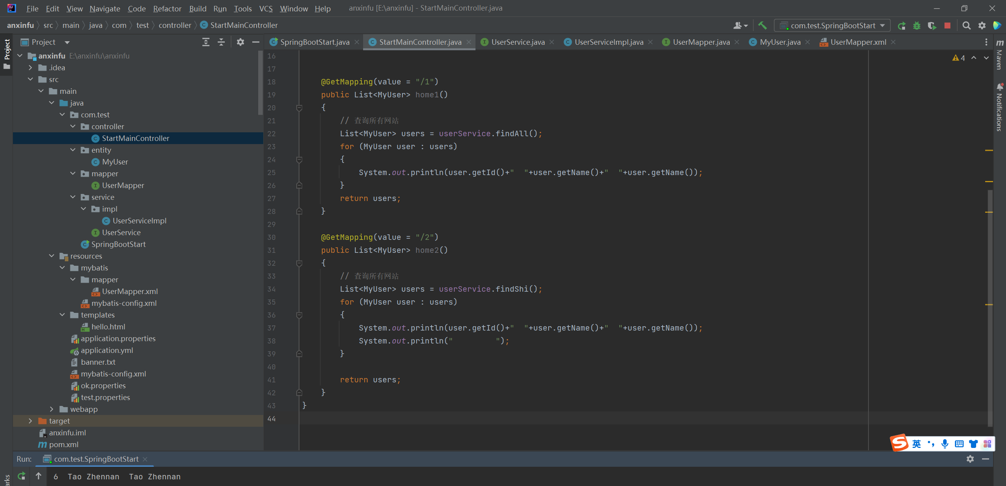Open Search Everywhere magnifier icon

point(967,26)
